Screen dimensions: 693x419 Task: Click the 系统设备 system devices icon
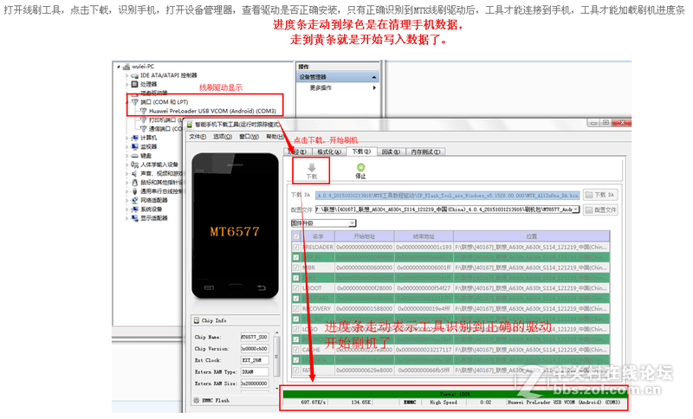(135, 209)
